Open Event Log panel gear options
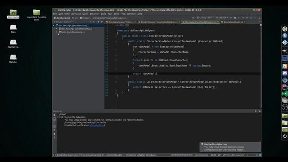Viewport: 288px width, 162px height. pyautogui.click(x=256, y=111)
